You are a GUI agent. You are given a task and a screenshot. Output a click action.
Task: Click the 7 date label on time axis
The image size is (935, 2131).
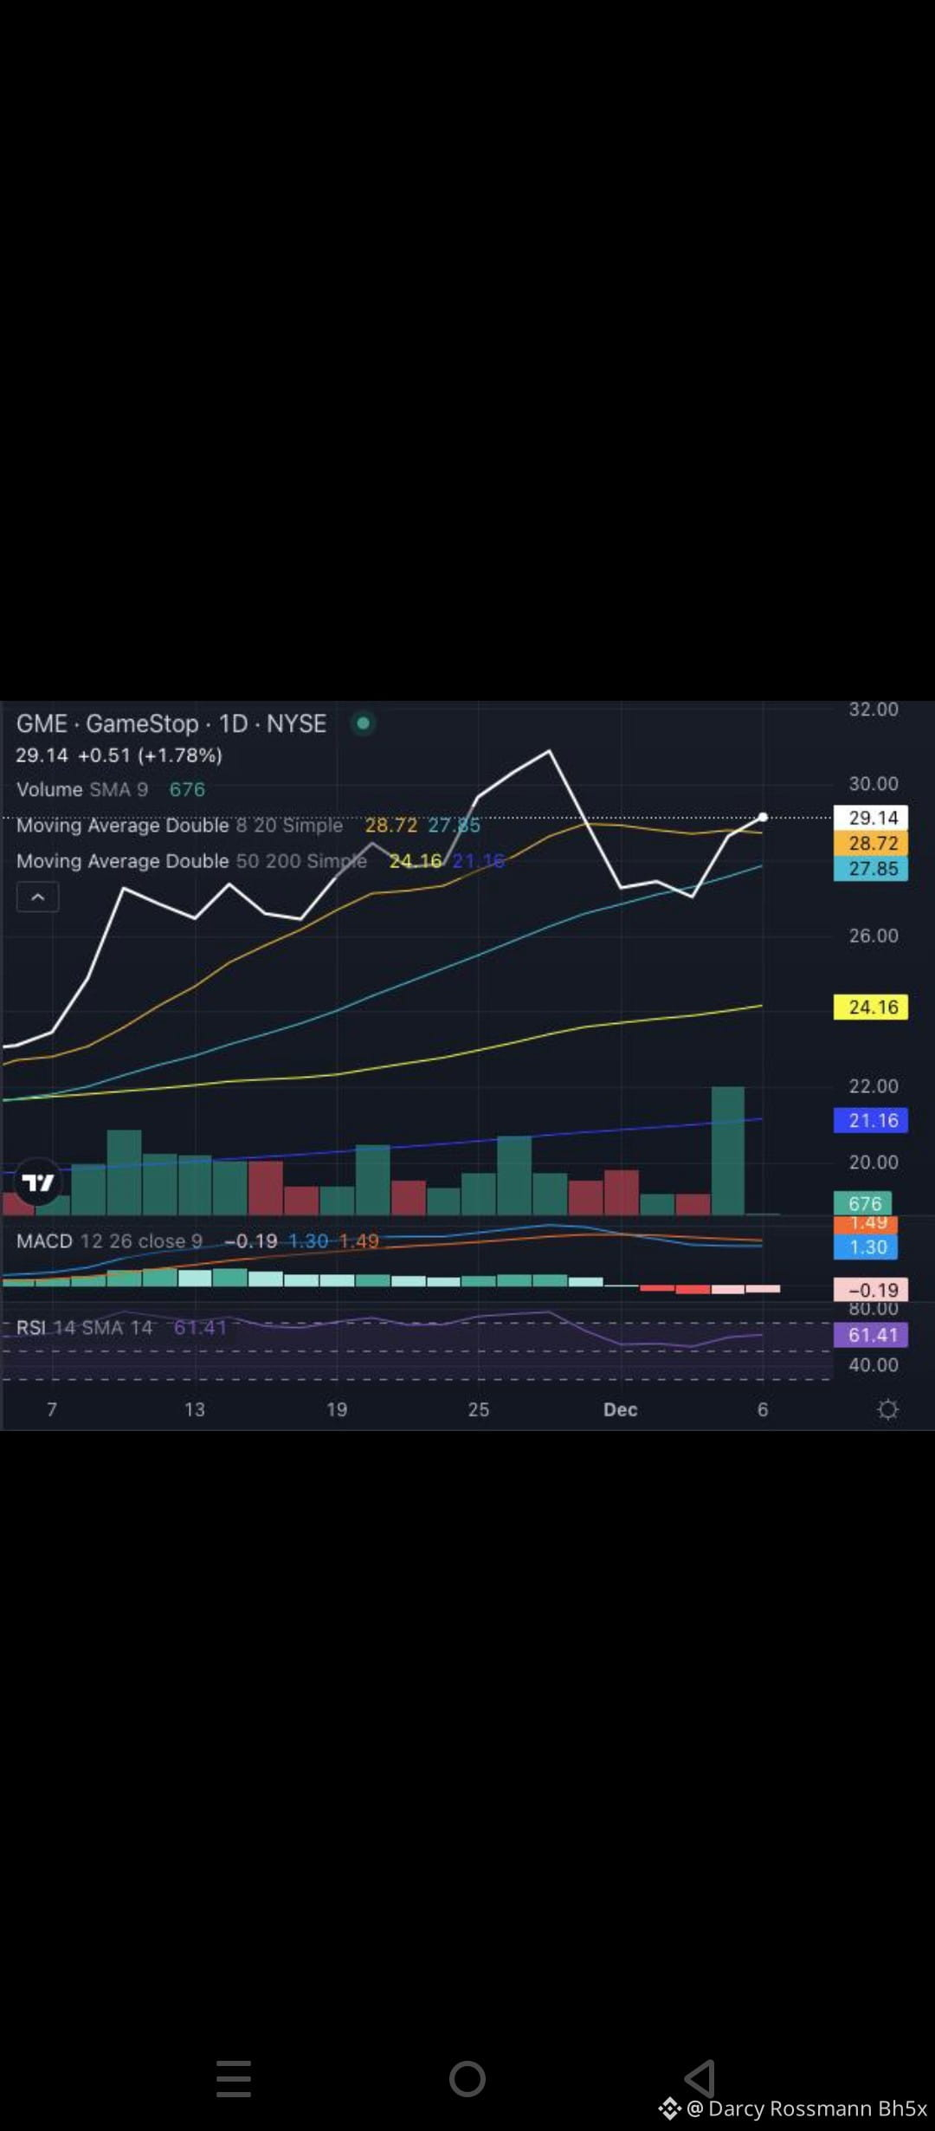coord(52,1409)
